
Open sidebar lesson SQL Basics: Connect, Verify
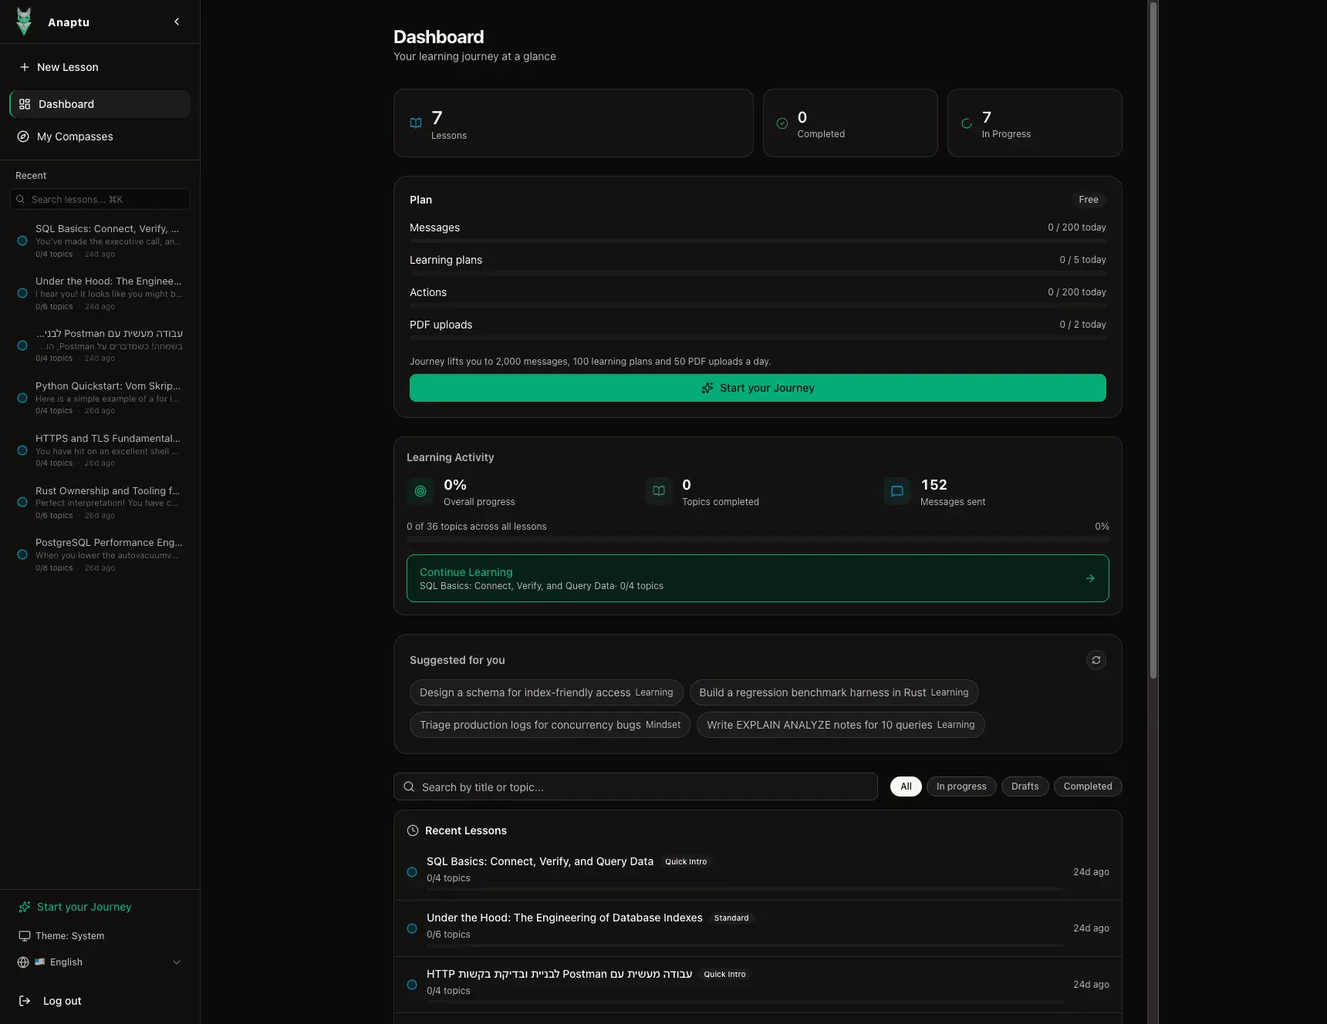pos(100,241)
